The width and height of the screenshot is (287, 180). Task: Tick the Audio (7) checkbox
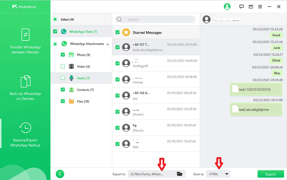63,78
